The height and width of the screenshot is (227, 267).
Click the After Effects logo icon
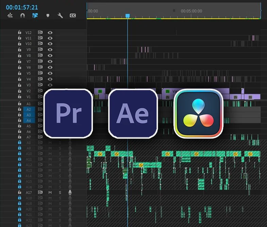[133, 113]
